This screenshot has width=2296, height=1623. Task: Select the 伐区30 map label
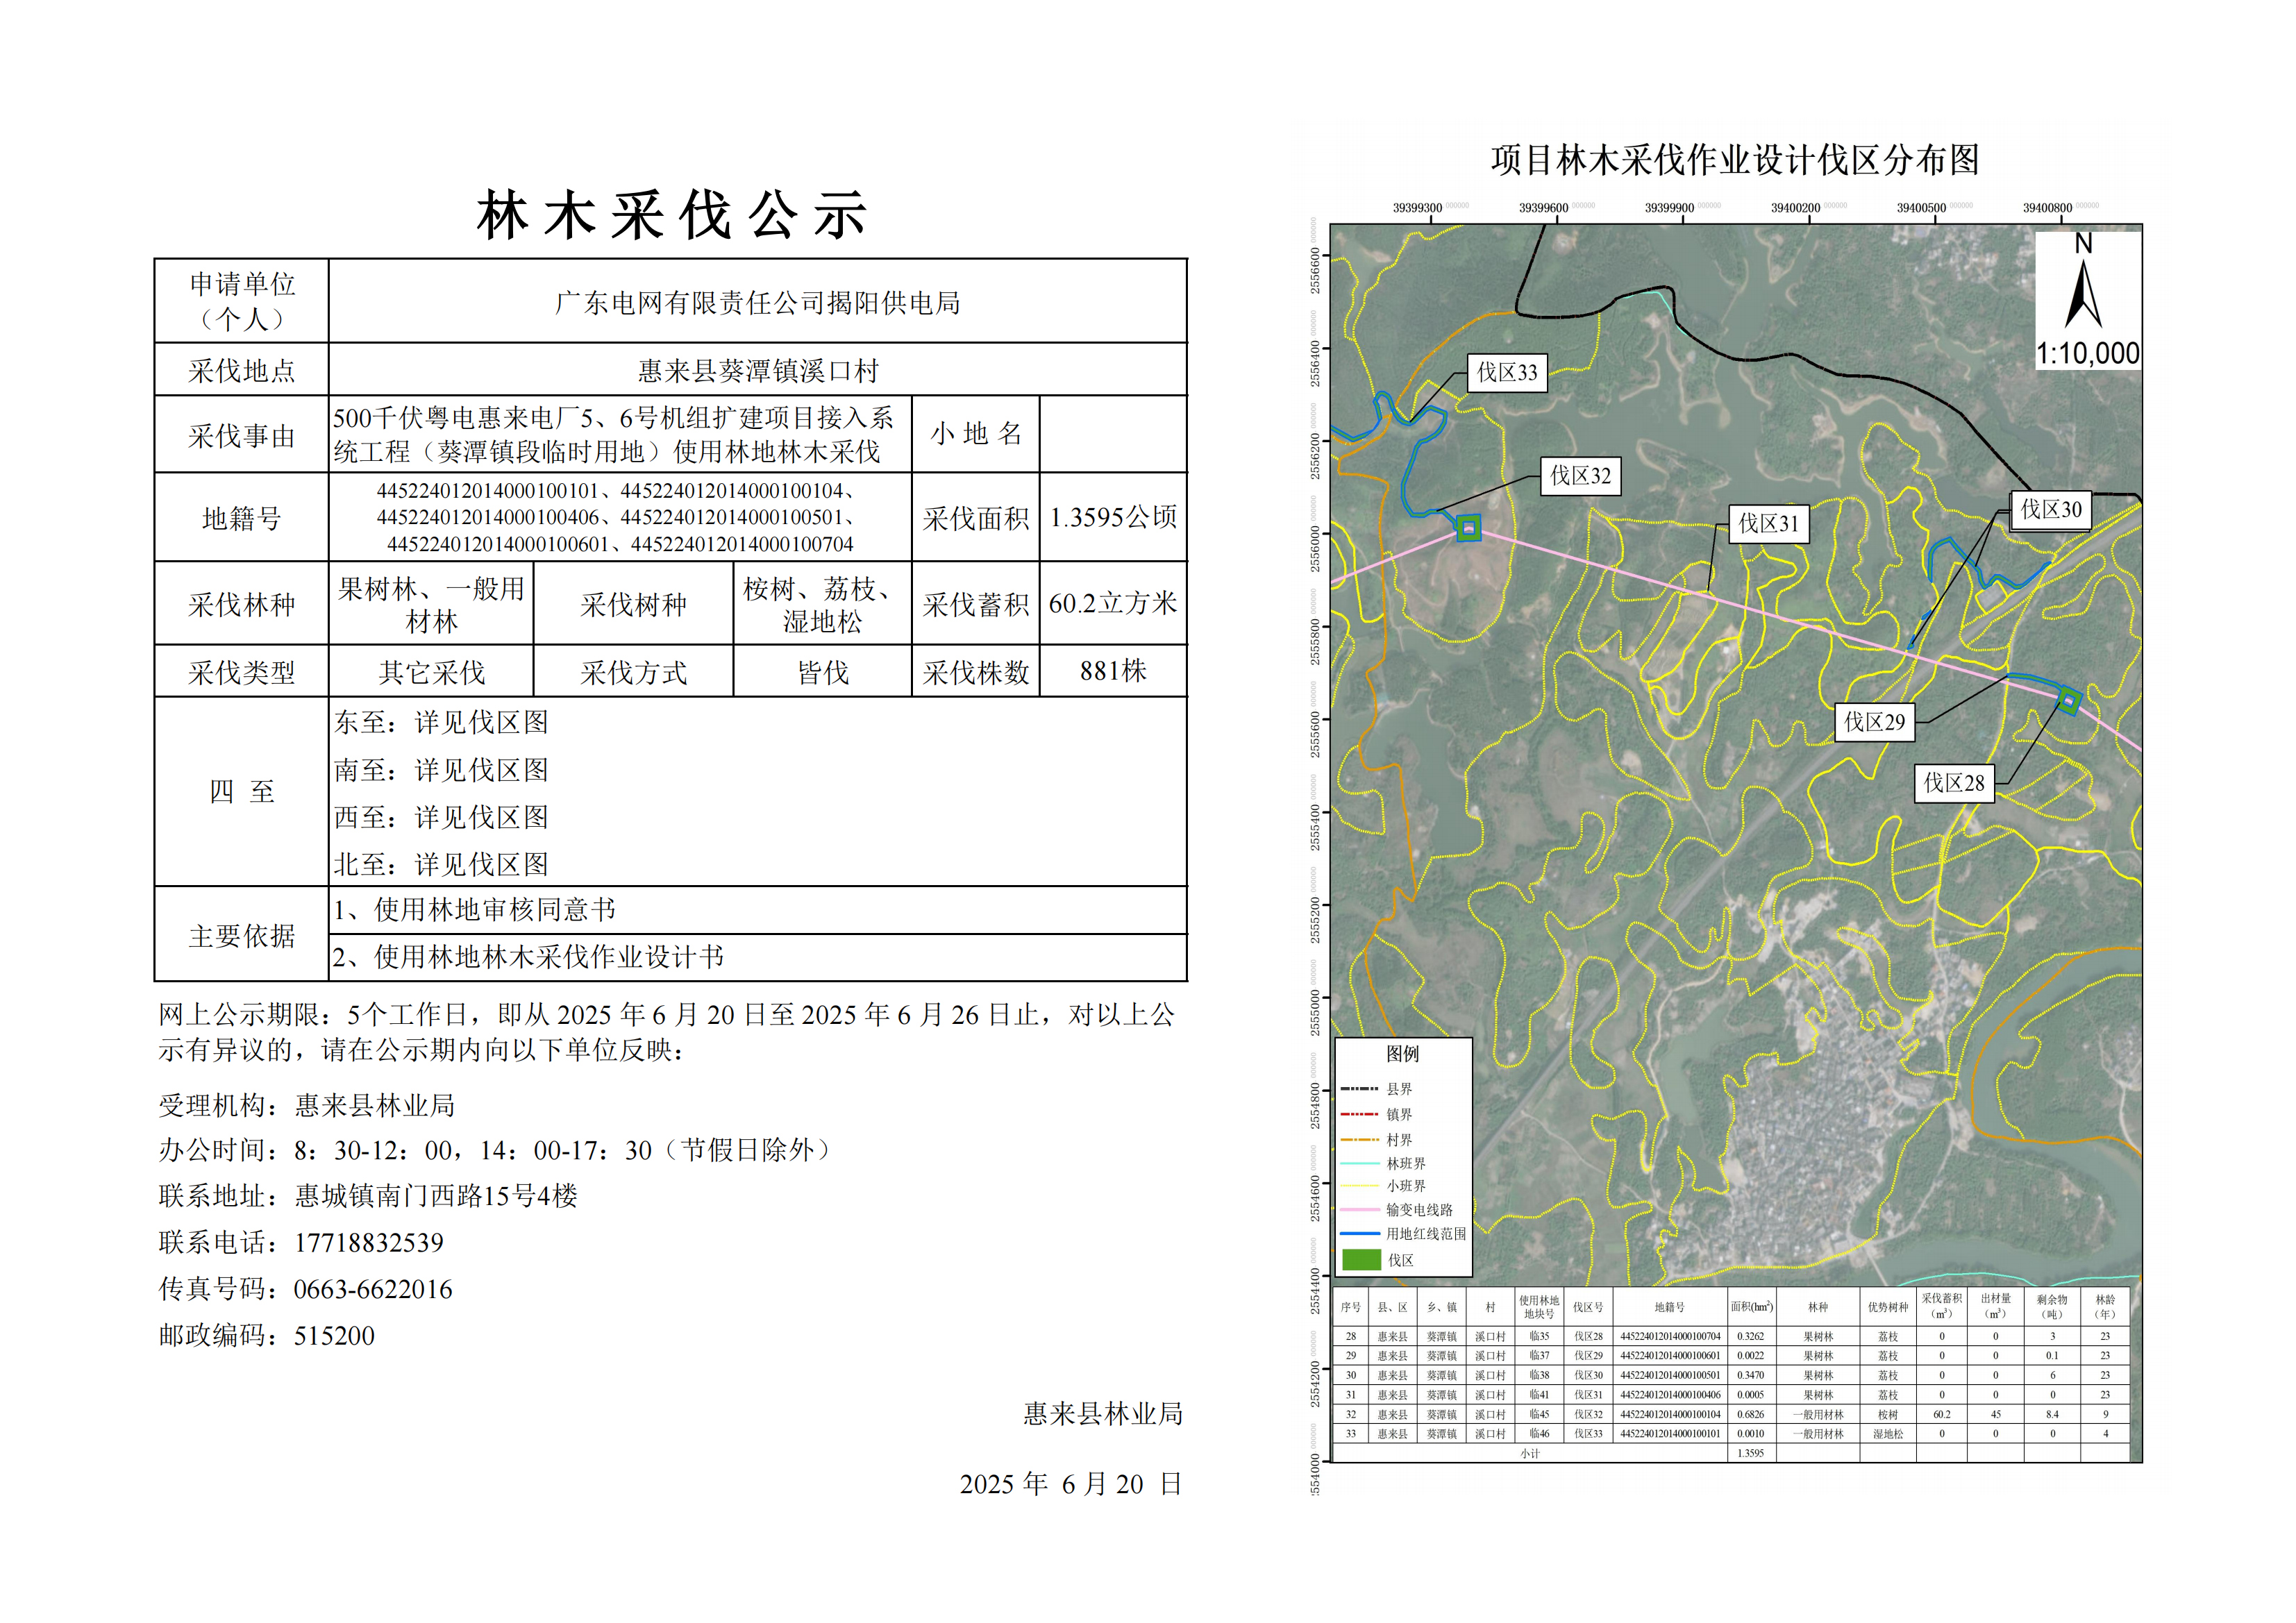[x=2050, y=510]
